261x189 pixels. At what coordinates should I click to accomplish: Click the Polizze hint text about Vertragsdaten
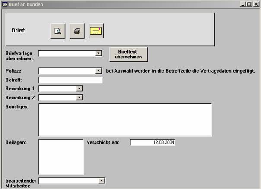tap(180, 71)
